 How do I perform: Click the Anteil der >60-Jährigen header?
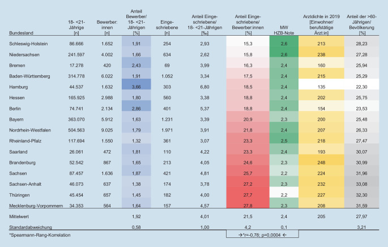tap(361, 25)
